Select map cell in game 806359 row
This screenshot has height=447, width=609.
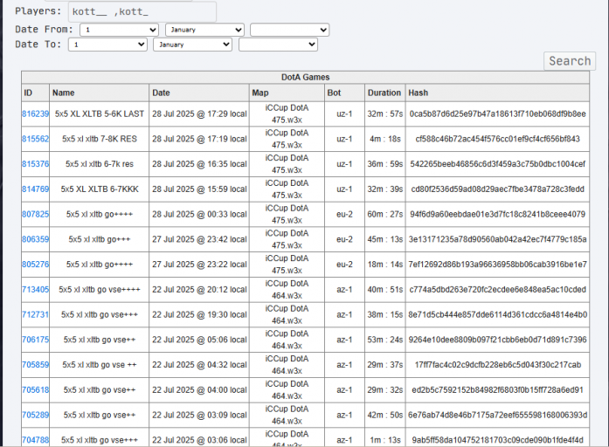(x=287, y=239)
